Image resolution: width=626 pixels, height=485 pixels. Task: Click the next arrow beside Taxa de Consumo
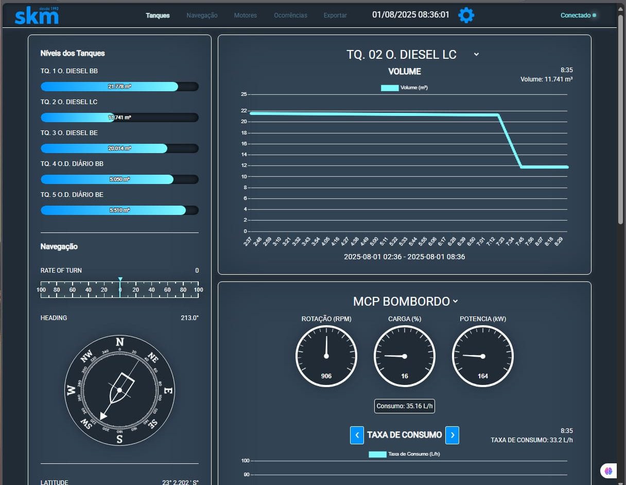pyautogui.click(x=452, y=435)
